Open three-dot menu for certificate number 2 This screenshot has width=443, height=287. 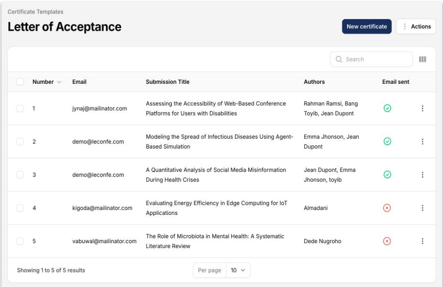[423, 141]
